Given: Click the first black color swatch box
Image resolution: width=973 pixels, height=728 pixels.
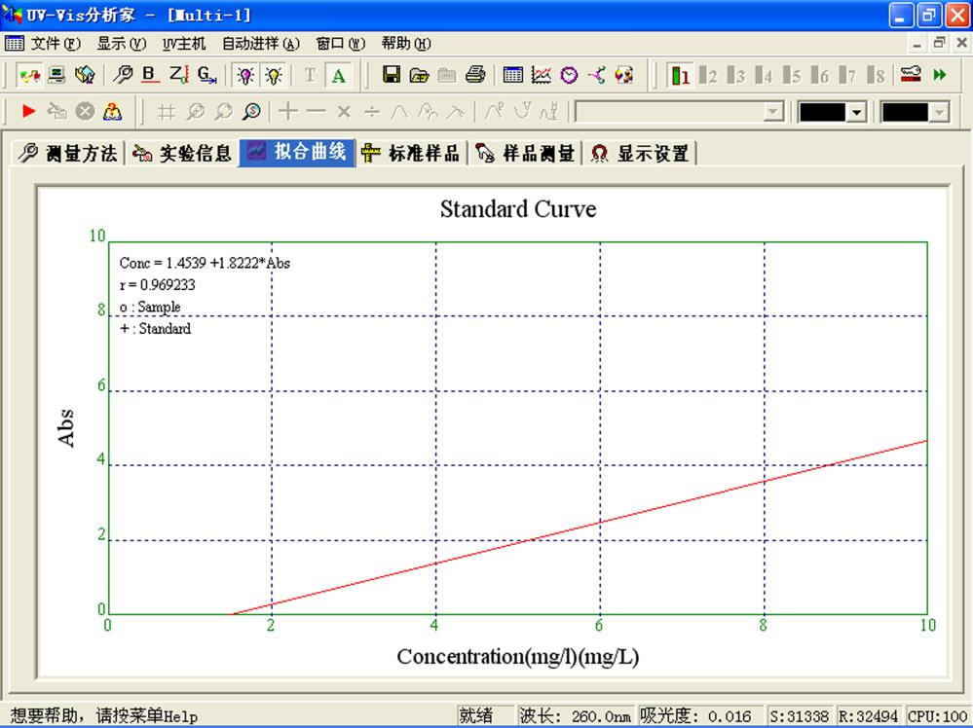Looking at the screenshot, I should 822,112.
